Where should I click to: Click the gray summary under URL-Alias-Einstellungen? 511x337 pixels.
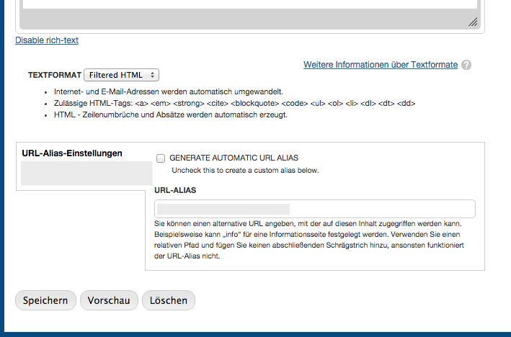coord(86,174)
